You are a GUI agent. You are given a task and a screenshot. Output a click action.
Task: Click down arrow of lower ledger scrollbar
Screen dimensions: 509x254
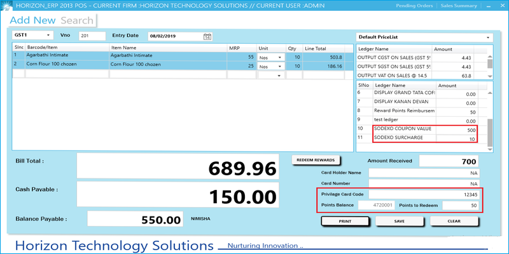click(490, 149)
